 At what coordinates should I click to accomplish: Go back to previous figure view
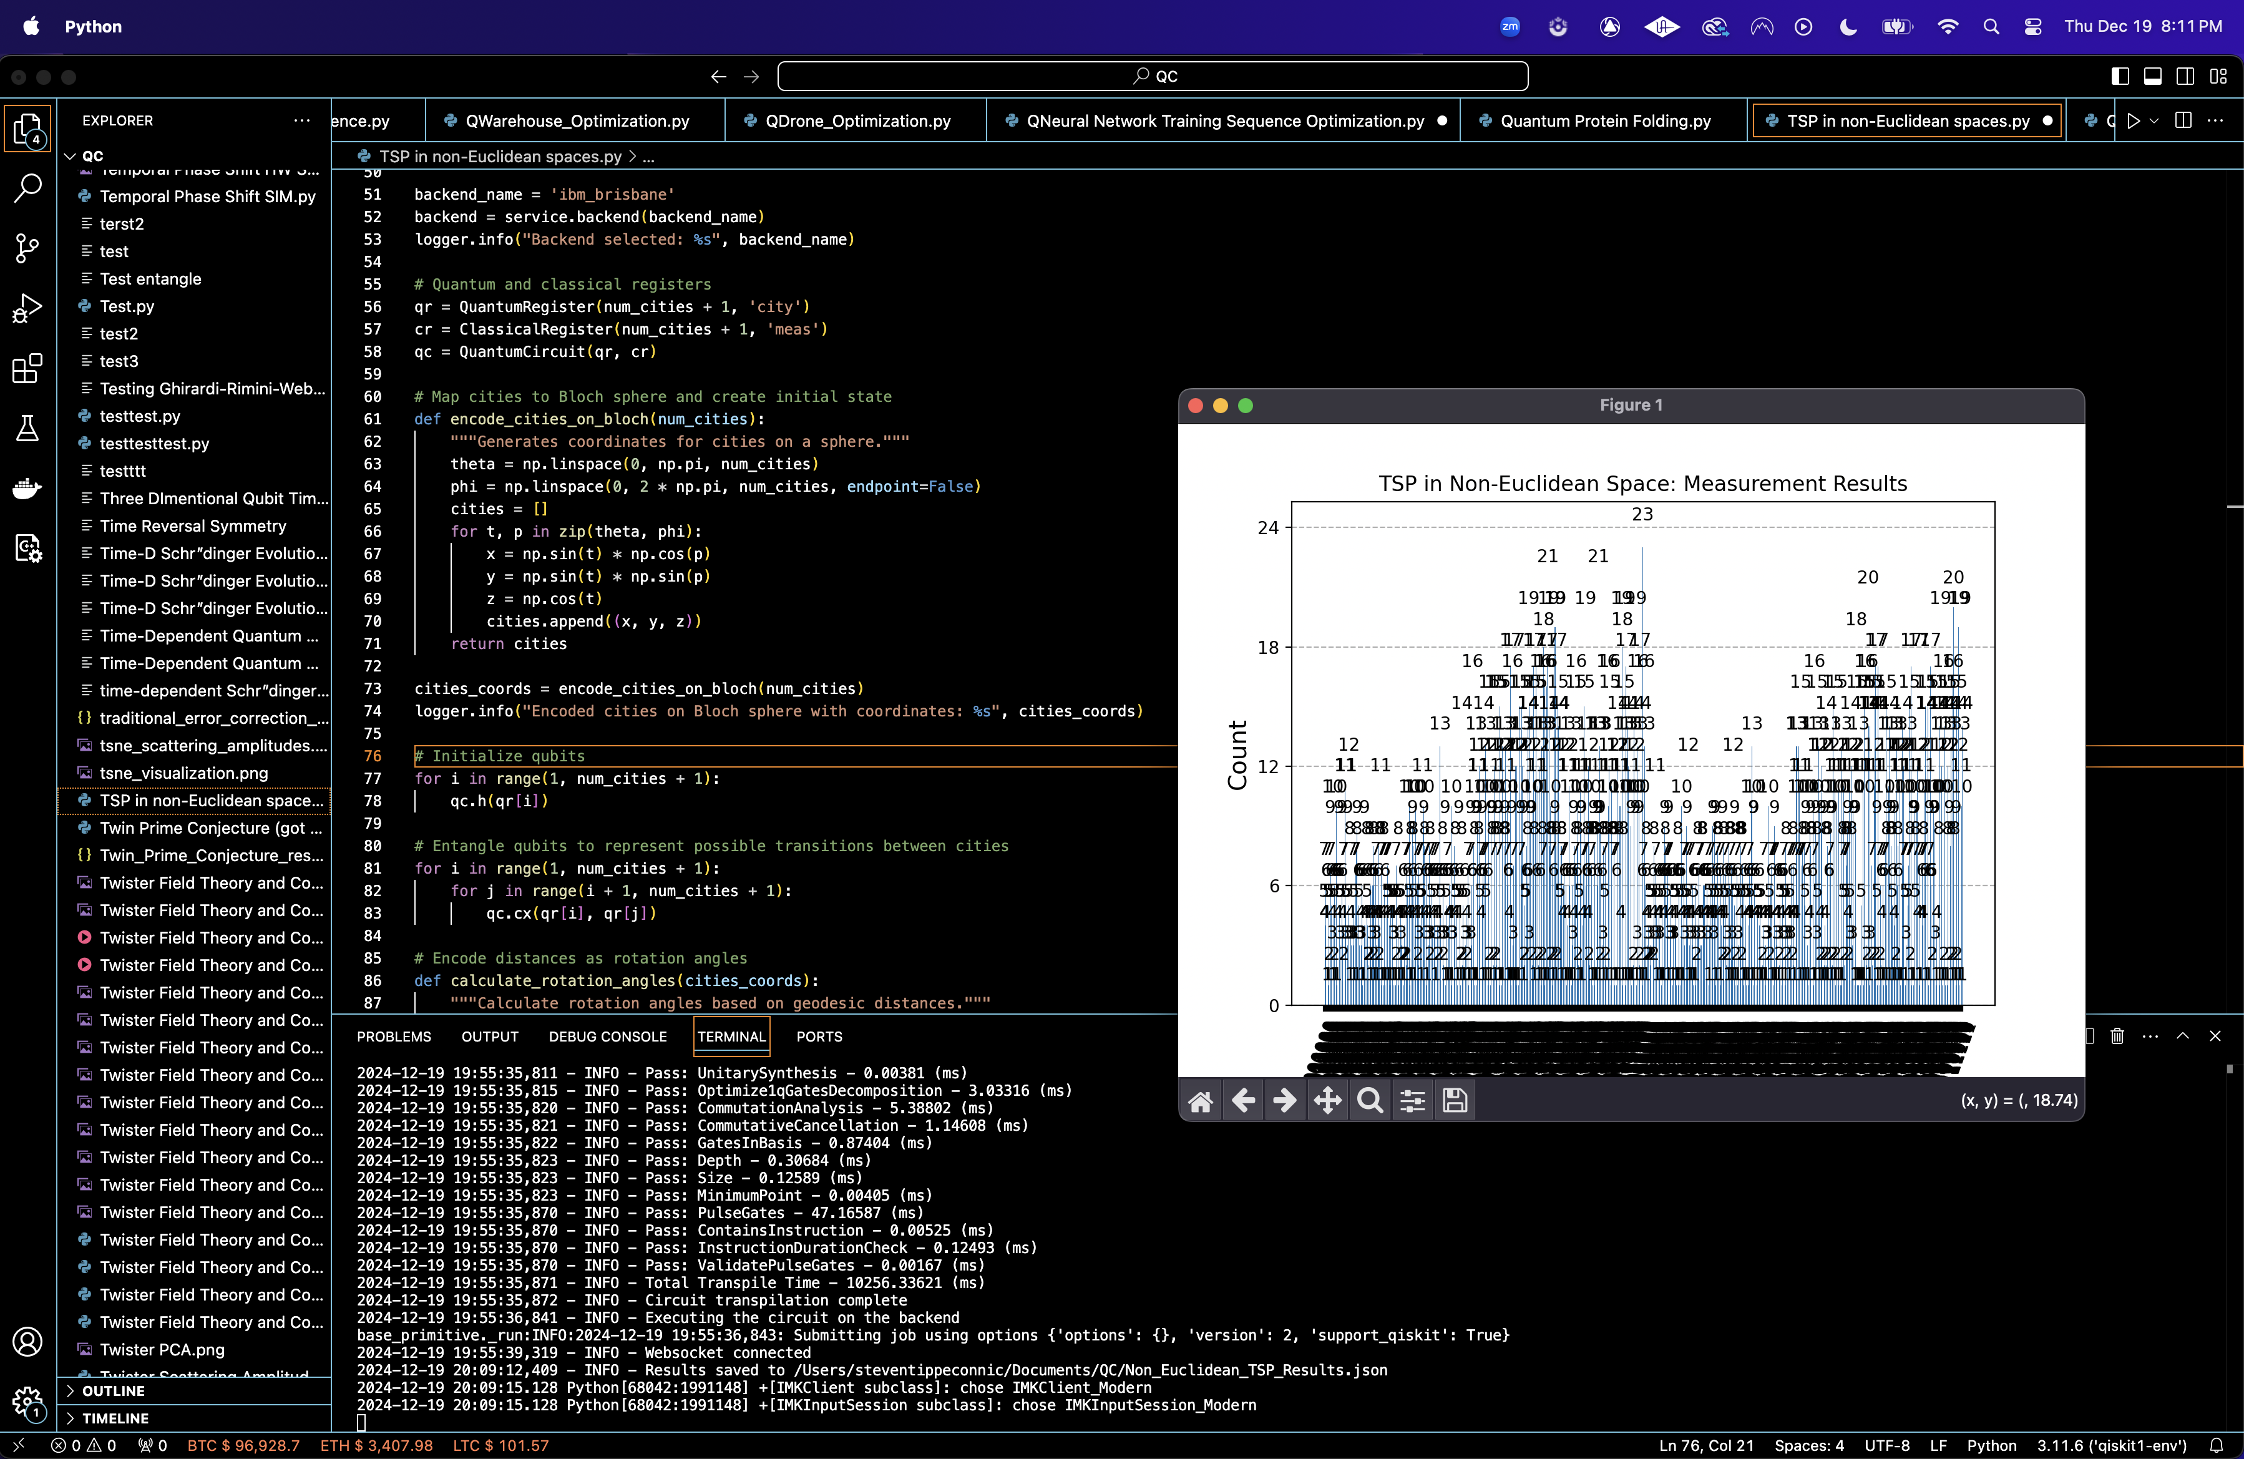click(1242, 1101)
